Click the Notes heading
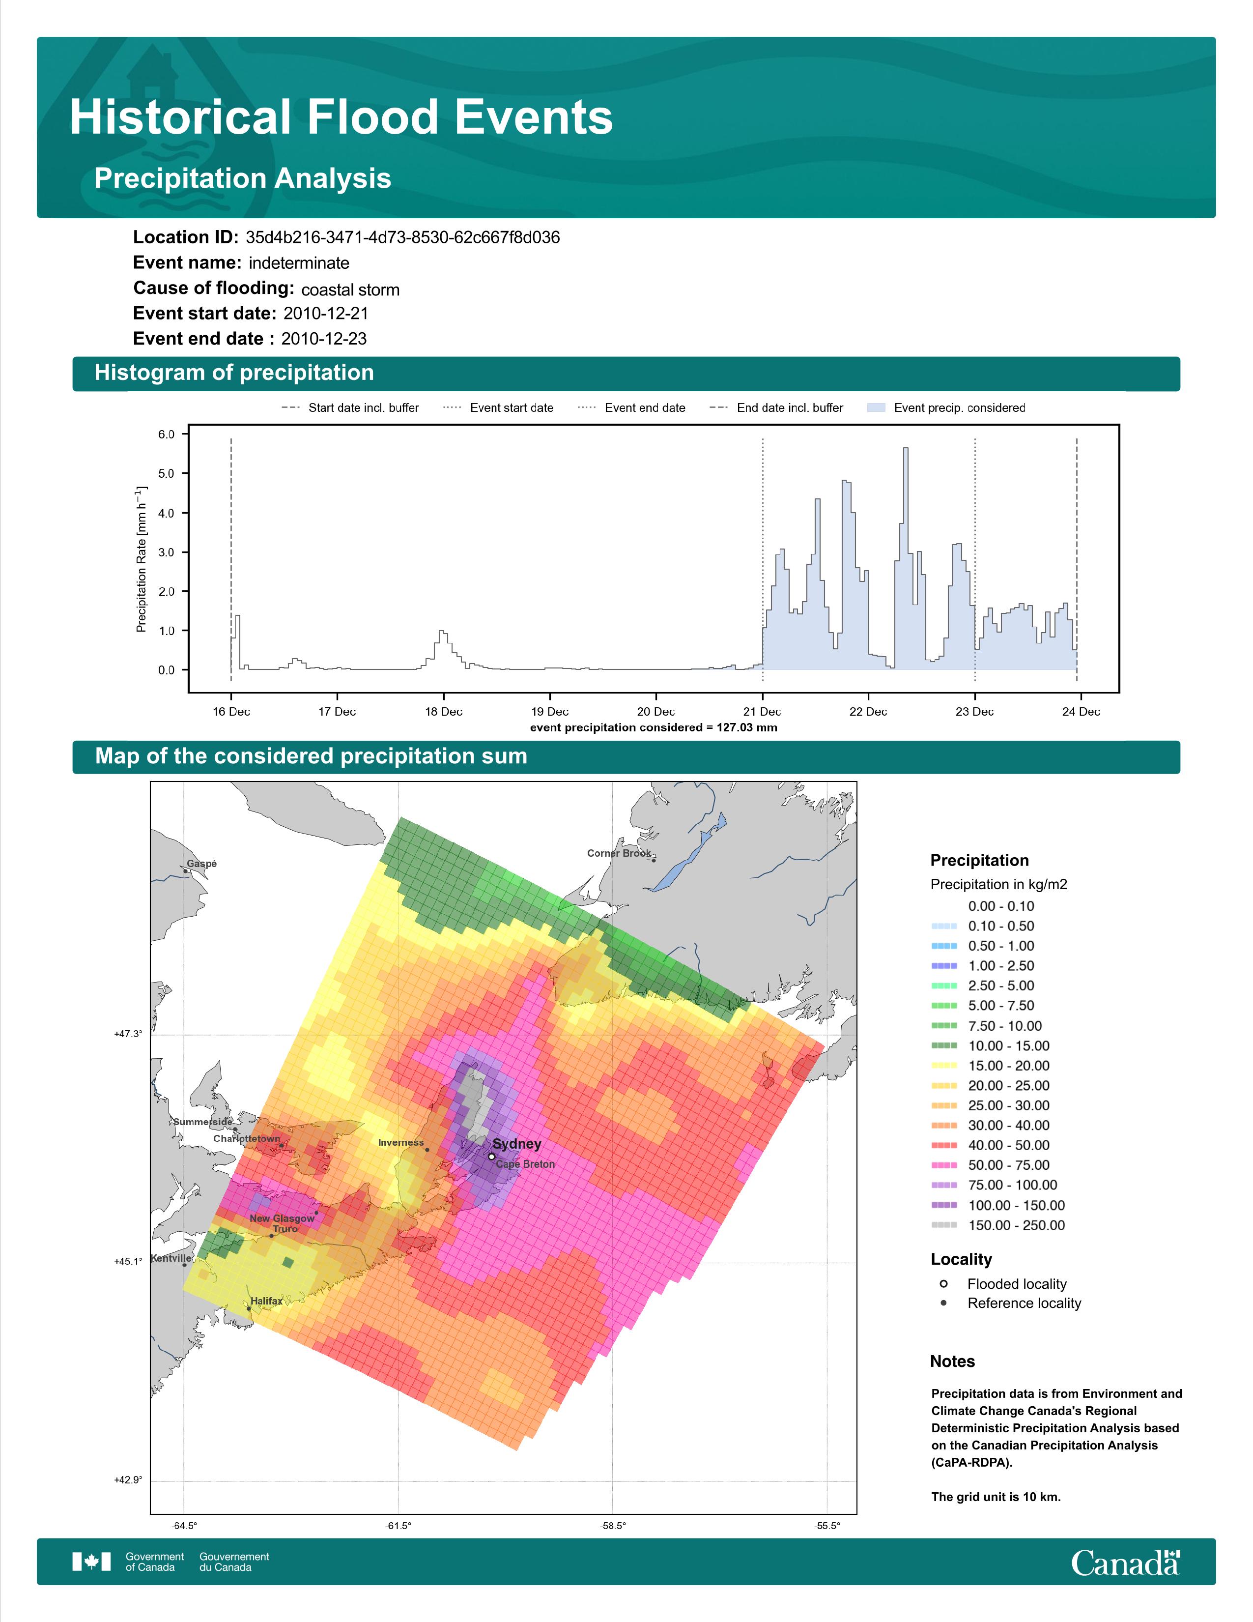The image size is (1253, 1622). (952, 1362)
